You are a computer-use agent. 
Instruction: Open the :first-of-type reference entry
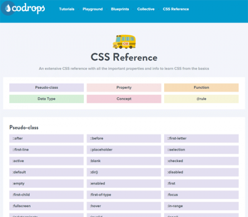(124, 195)
